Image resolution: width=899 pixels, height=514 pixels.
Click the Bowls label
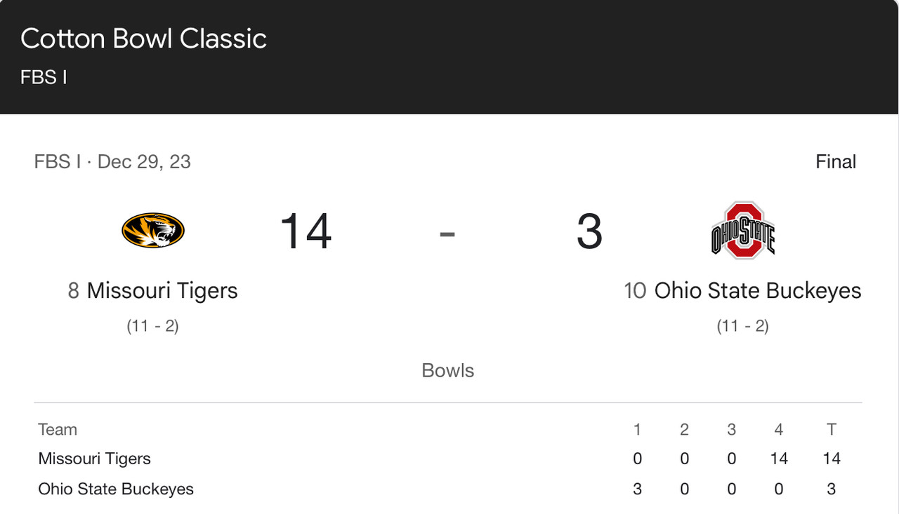pos(448,370)
